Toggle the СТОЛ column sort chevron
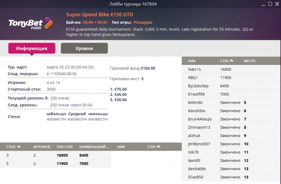Image resolution: width=281 pixels, height=184 pixels. coord(18,147)
